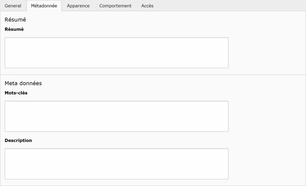Show the Accès tab
306x186 pixels.
(x=147, y=6)
